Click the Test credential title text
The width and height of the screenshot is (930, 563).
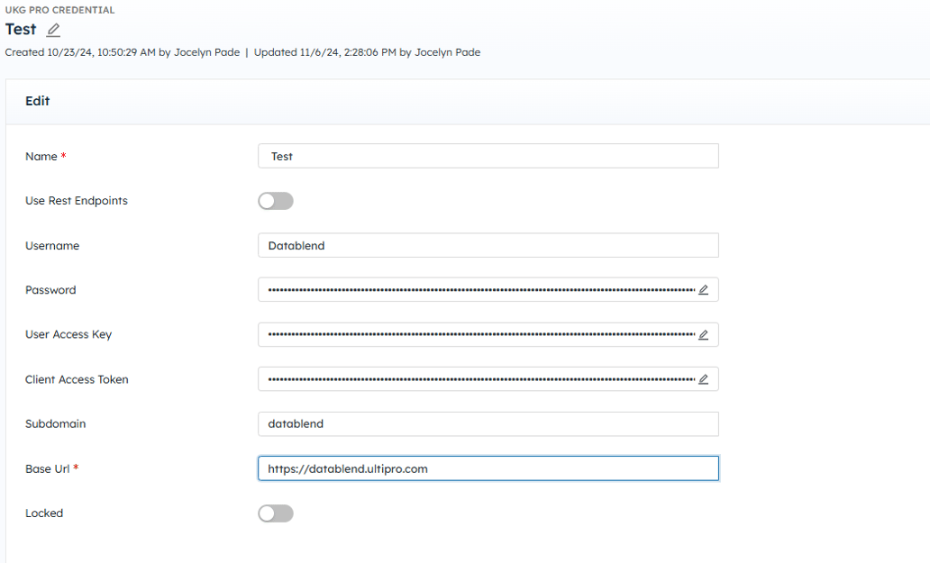21,30
